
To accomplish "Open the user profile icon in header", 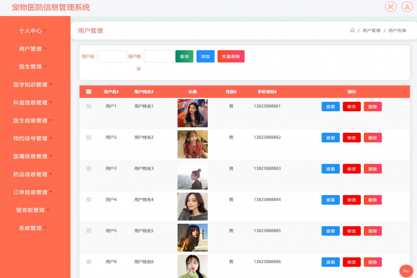I will [407, 7].
